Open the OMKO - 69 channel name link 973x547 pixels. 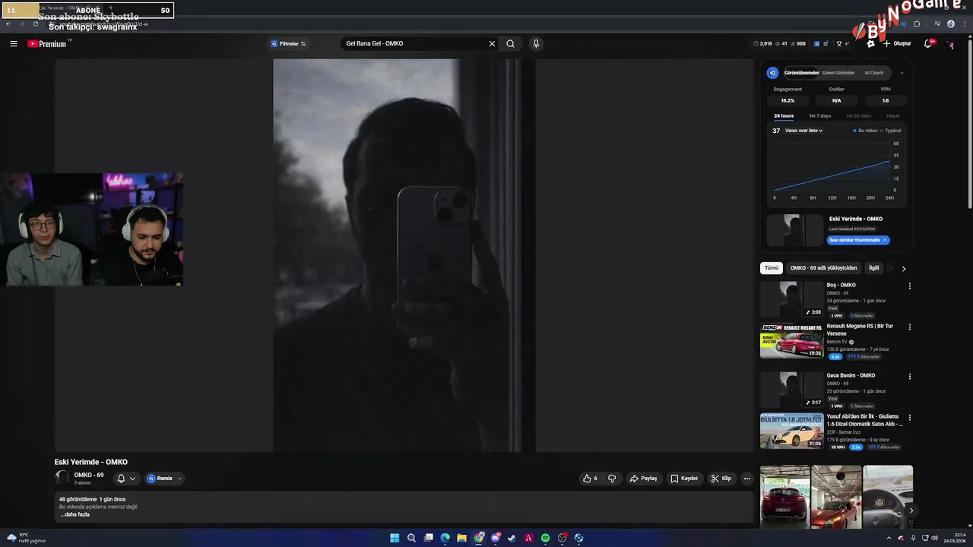(89, 476)
